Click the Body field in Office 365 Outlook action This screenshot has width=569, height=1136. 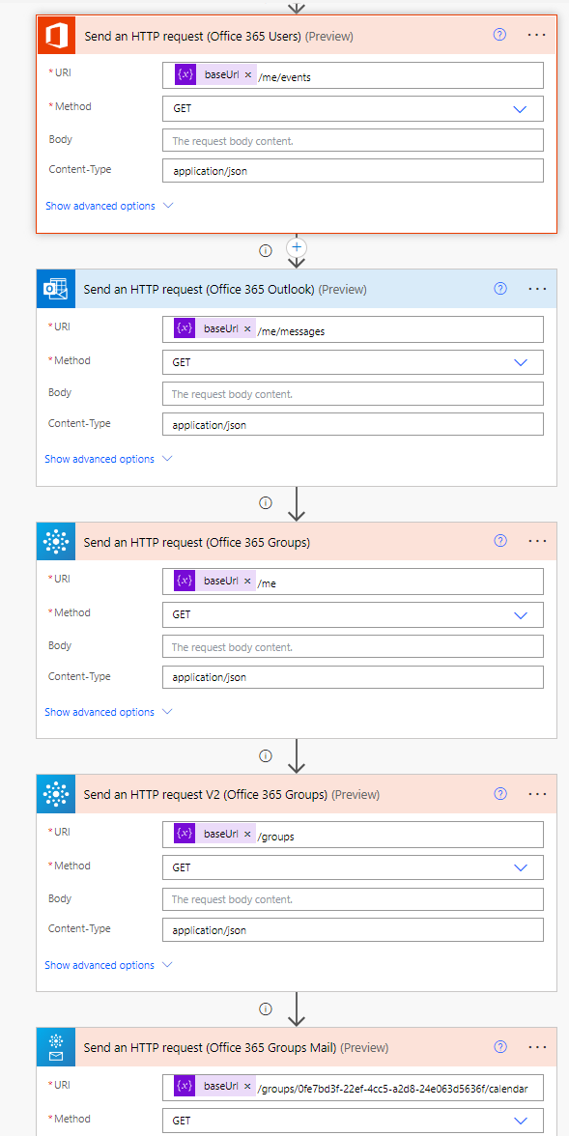(354, 394)
